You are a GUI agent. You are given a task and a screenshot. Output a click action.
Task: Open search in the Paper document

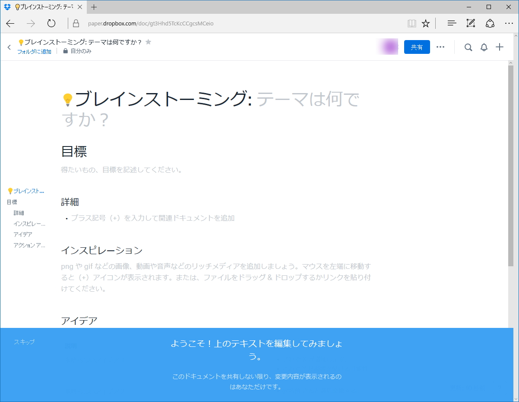tap(468, 47)
